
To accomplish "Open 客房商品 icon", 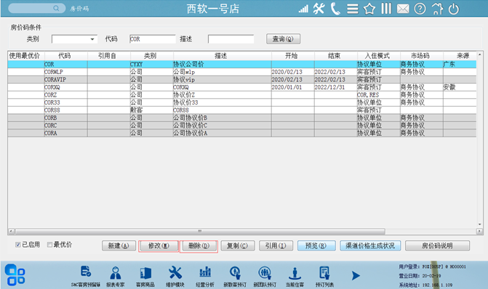I will 145,276.
